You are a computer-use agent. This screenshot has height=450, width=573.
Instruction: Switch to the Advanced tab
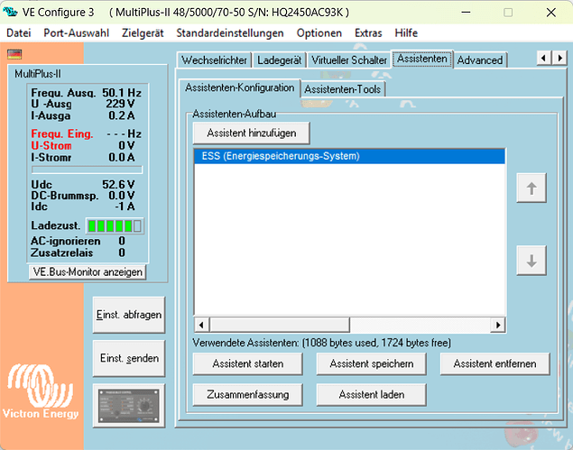(480, 60)
